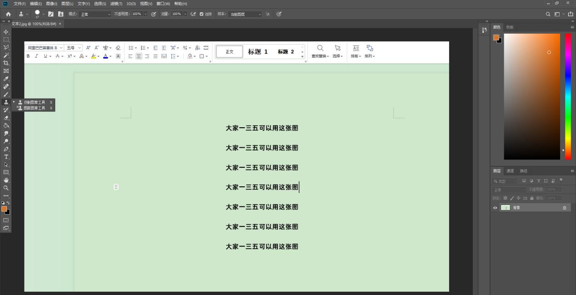576x295 pixels.
Task: Click the 不透明度 100% value field in options bar
Action: tap(137, 14)
